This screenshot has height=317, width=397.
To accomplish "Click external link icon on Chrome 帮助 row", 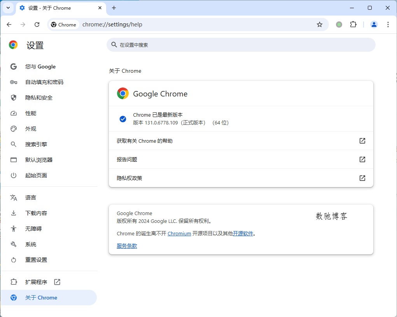I will click(362, 141).
